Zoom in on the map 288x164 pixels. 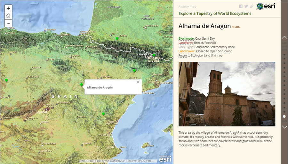[8, 8]
